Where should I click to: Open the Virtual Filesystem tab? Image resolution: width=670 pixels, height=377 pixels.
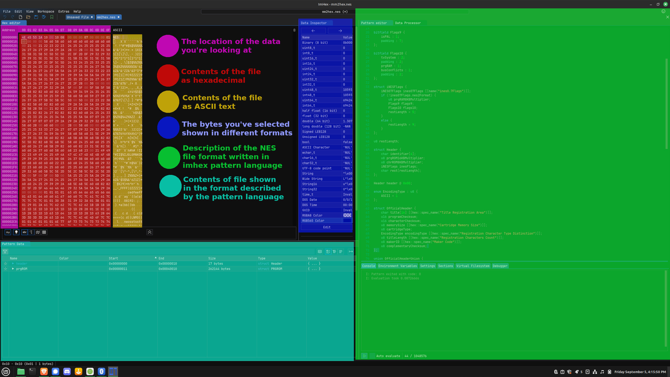473,266
